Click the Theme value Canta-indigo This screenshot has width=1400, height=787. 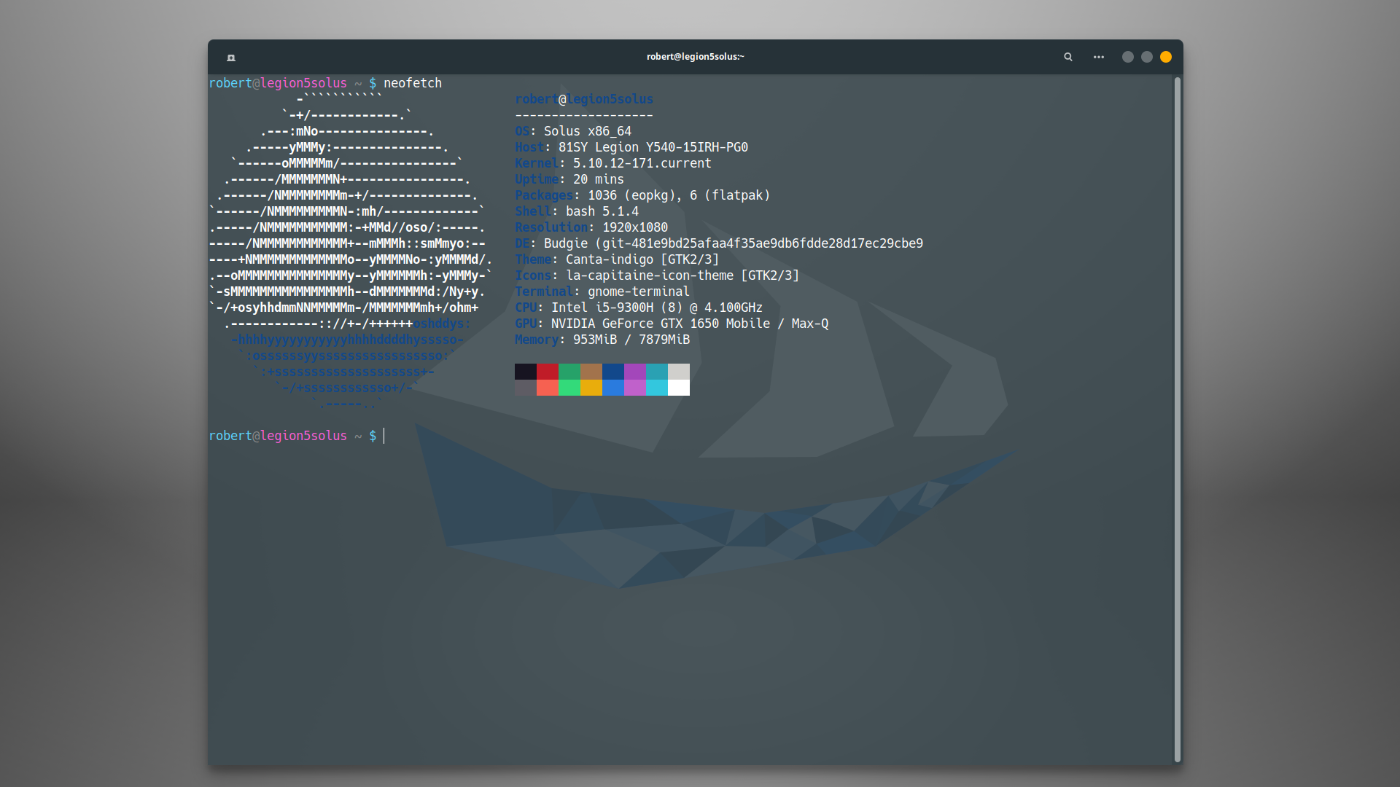[x=610, y=259]
